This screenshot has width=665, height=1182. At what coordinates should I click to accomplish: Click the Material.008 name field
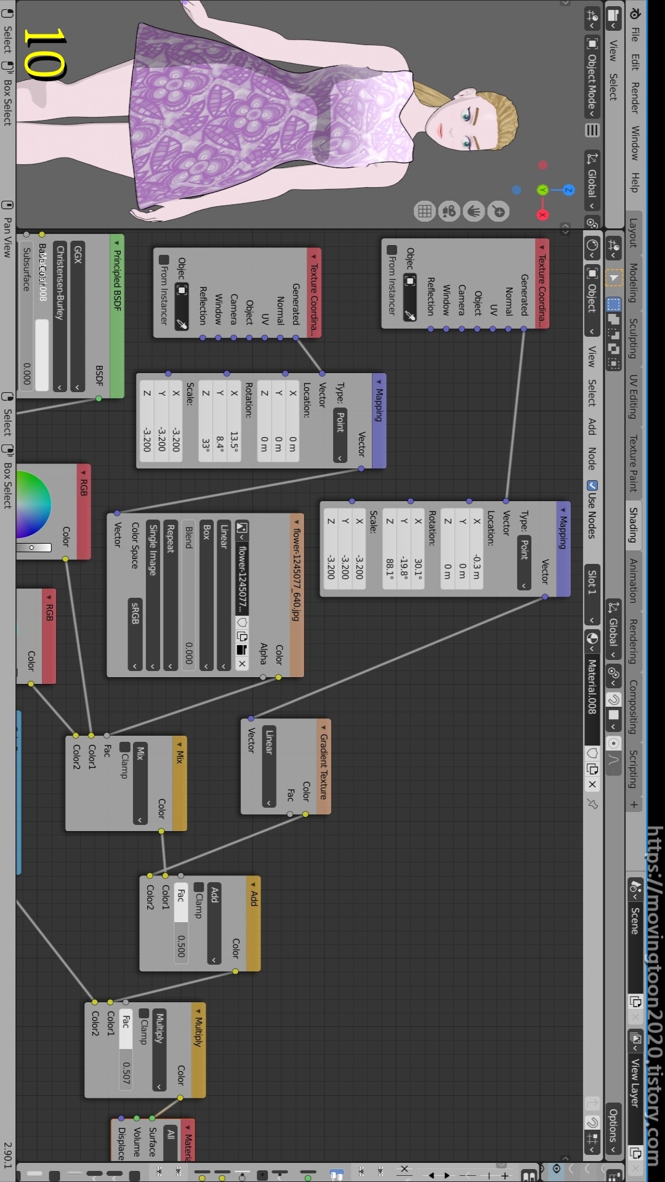(x=592, y=701)
